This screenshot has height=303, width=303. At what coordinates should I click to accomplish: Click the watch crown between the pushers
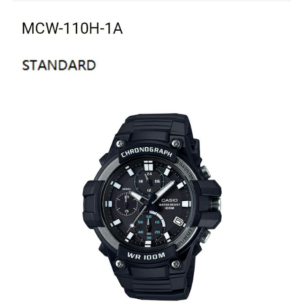[x=215, y=204]
